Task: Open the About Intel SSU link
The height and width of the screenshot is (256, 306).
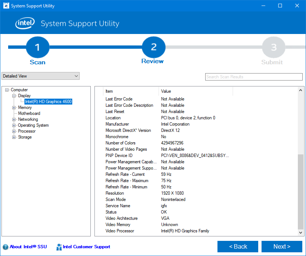Action: click(x=28, y=247)
